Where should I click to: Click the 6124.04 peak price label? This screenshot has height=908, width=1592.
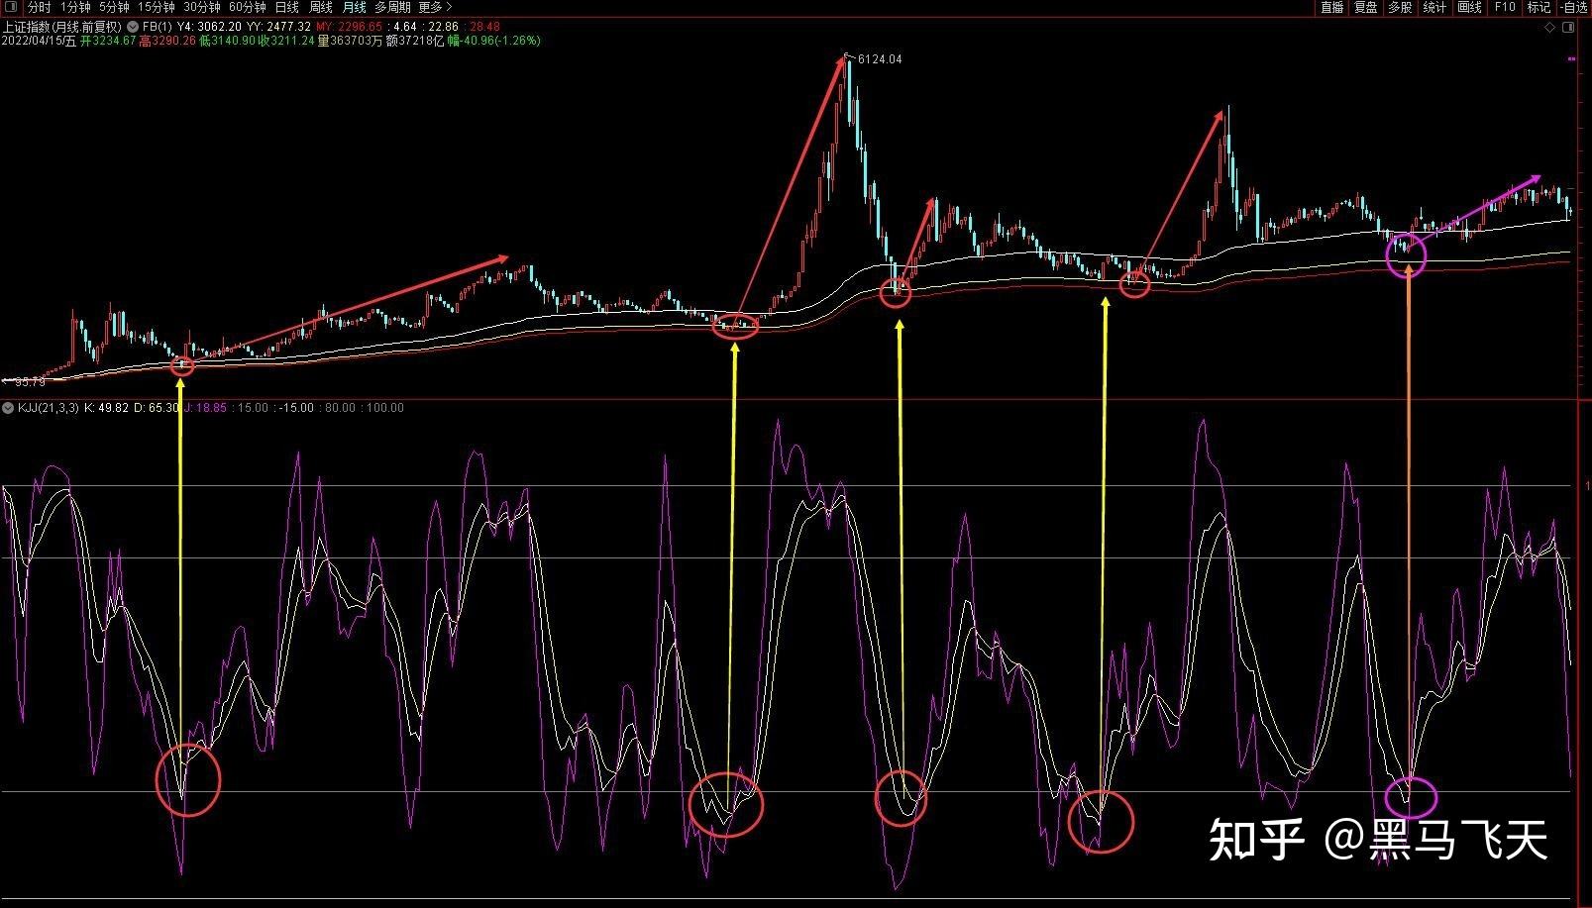click(x=880, y=59)
